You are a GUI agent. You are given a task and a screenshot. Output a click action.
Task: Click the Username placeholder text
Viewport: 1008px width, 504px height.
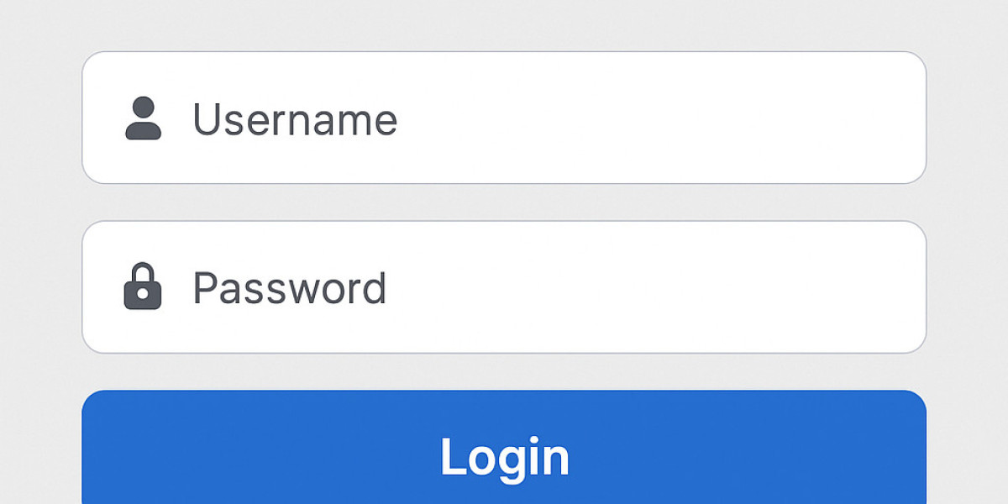pyautogui.click(x=295, y=119)
